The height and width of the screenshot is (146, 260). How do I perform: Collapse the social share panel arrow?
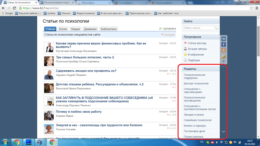pyautogui.click(x=223, y=62)
